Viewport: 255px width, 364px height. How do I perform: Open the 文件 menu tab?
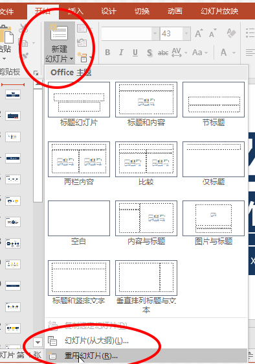coord(6,11)
